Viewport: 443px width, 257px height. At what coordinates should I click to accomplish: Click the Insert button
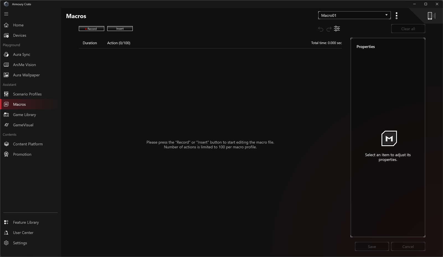click(120, 28)
